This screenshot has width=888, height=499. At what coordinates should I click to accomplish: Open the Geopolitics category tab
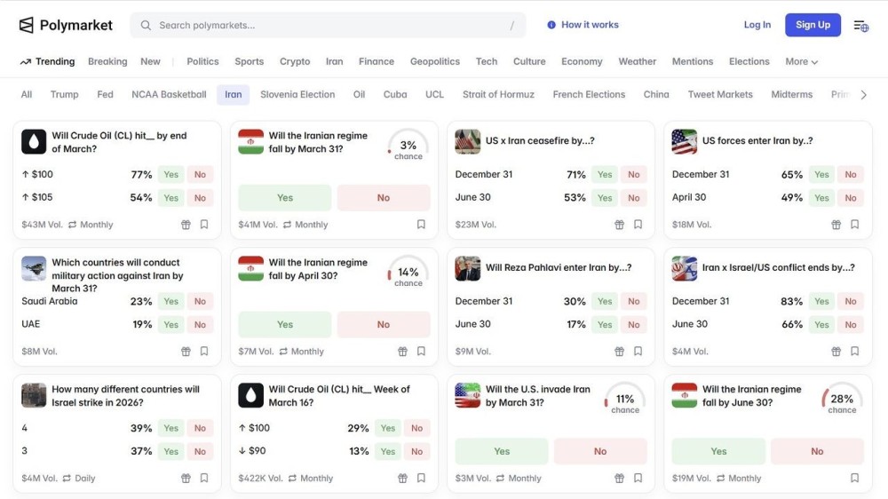[x=434, y=62]
